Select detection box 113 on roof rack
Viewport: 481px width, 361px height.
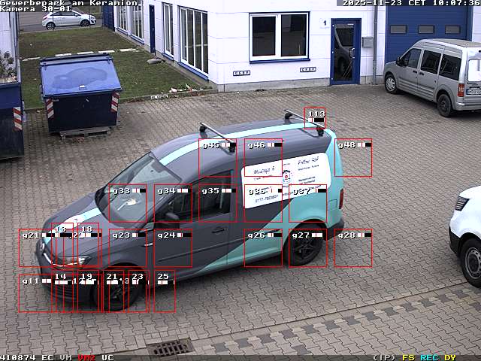point(315,118)
